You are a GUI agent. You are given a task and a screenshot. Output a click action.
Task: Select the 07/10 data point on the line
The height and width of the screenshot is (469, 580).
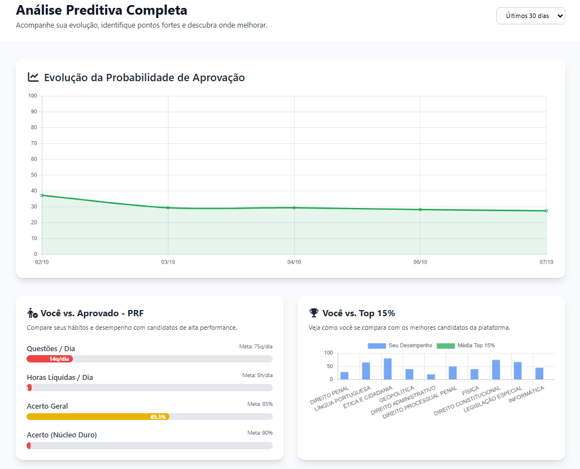546,211
